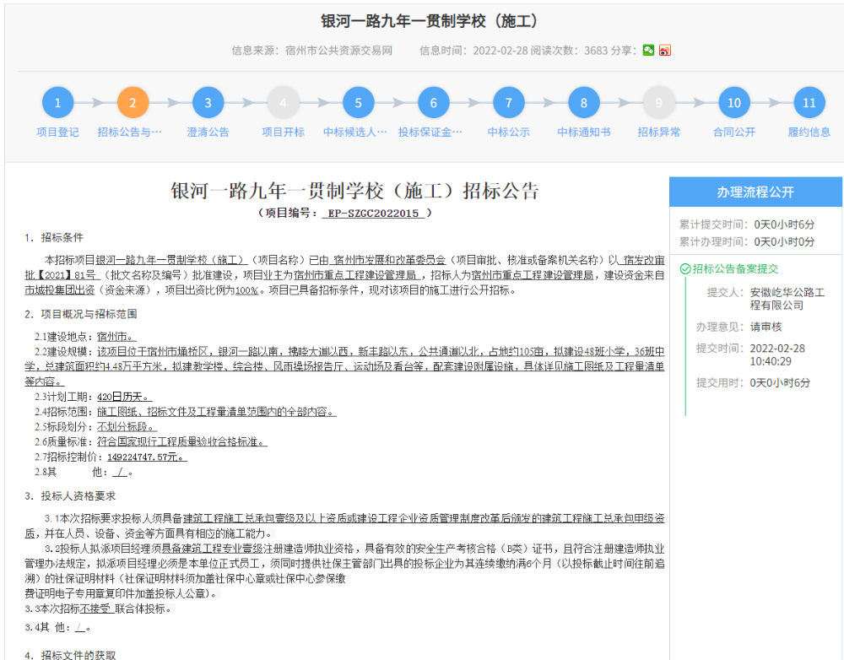This screenshot has width=844, height=660.
Task: Click the submitter 安徽屹华公路工程有限公司
Action: [x=787, y=299]
